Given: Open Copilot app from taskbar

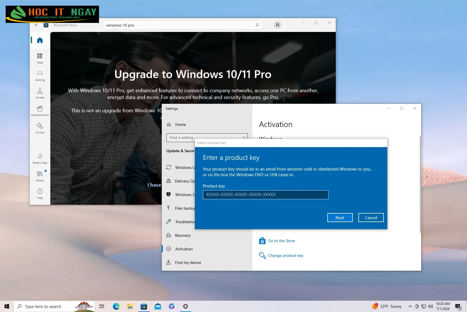Looking at the screenshot, I should pos(172,306).
